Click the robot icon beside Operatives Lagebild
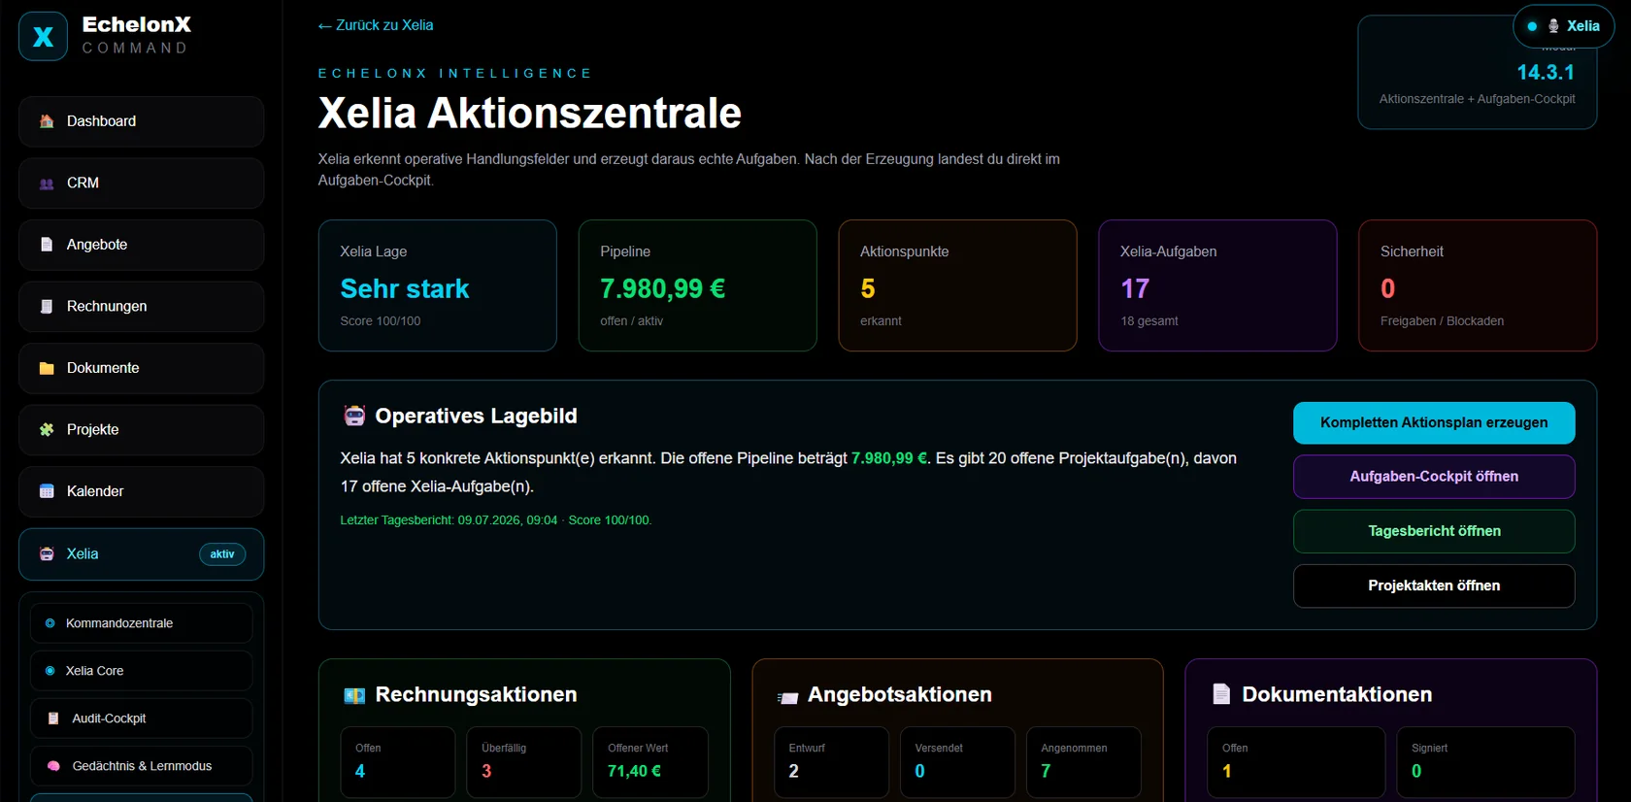 [354, 417]
